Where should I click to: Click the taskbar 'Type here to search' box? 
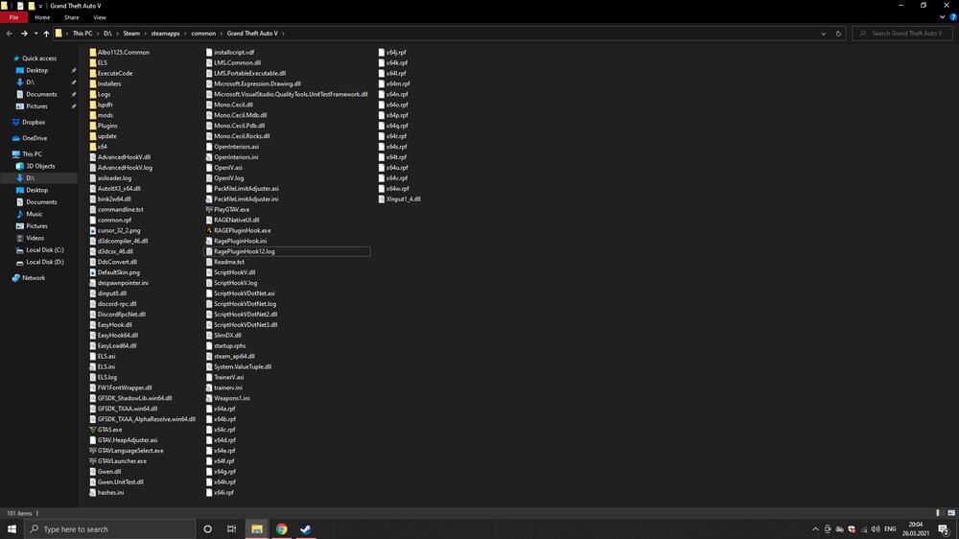(x=110, y=529)
